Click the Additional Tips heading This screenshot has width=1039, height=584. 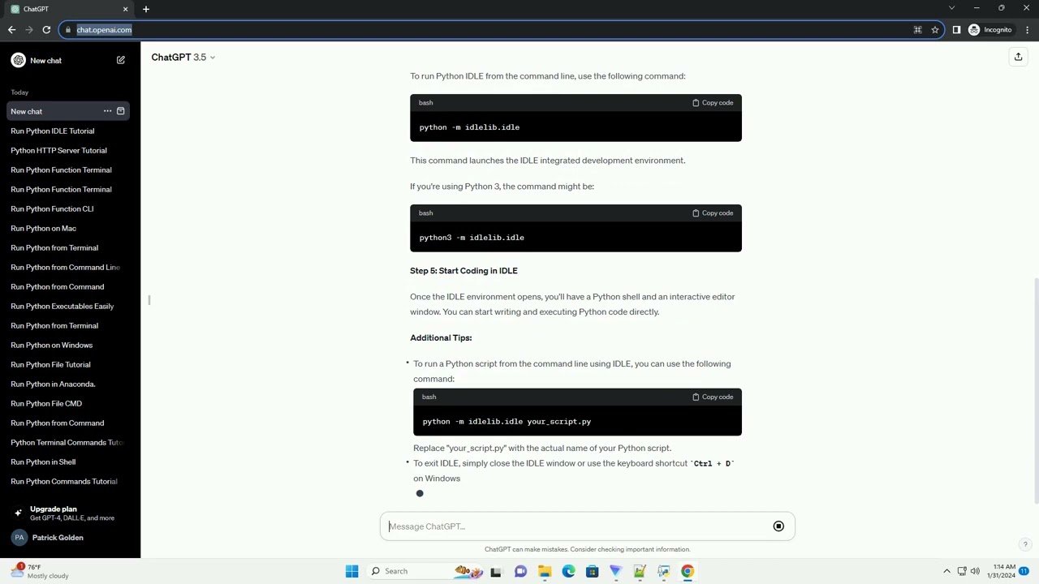coord(441,337)
